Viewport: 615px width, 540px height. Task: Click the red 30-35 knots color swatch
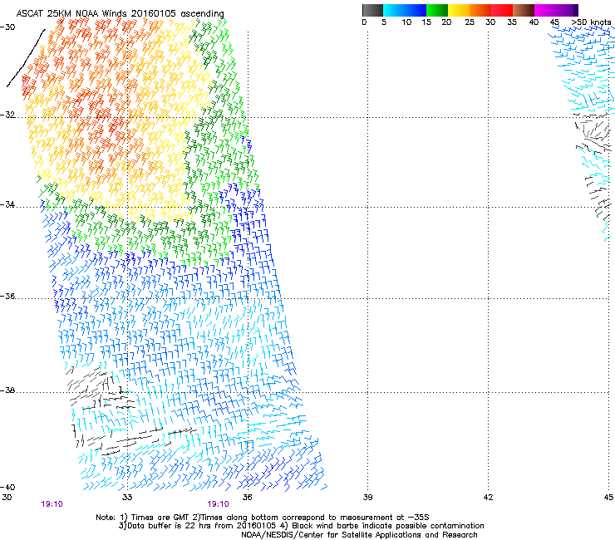[502, 10]
